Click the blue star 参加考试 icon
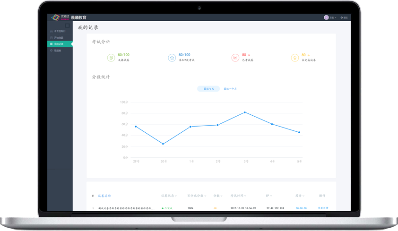 tap(172, 58)
